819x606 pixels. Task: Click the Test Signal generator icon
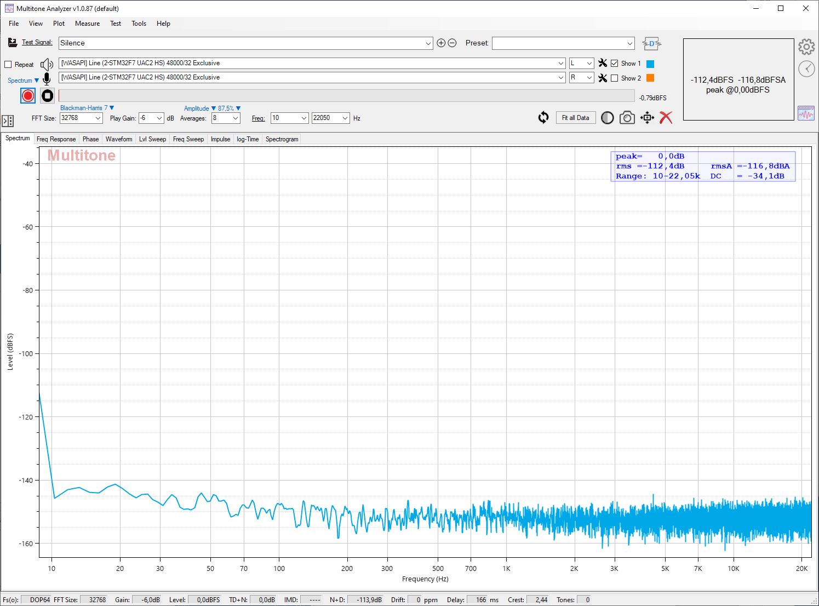click(x=13, y=42)
